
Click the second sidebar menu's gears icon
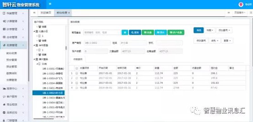pos(4,21)
